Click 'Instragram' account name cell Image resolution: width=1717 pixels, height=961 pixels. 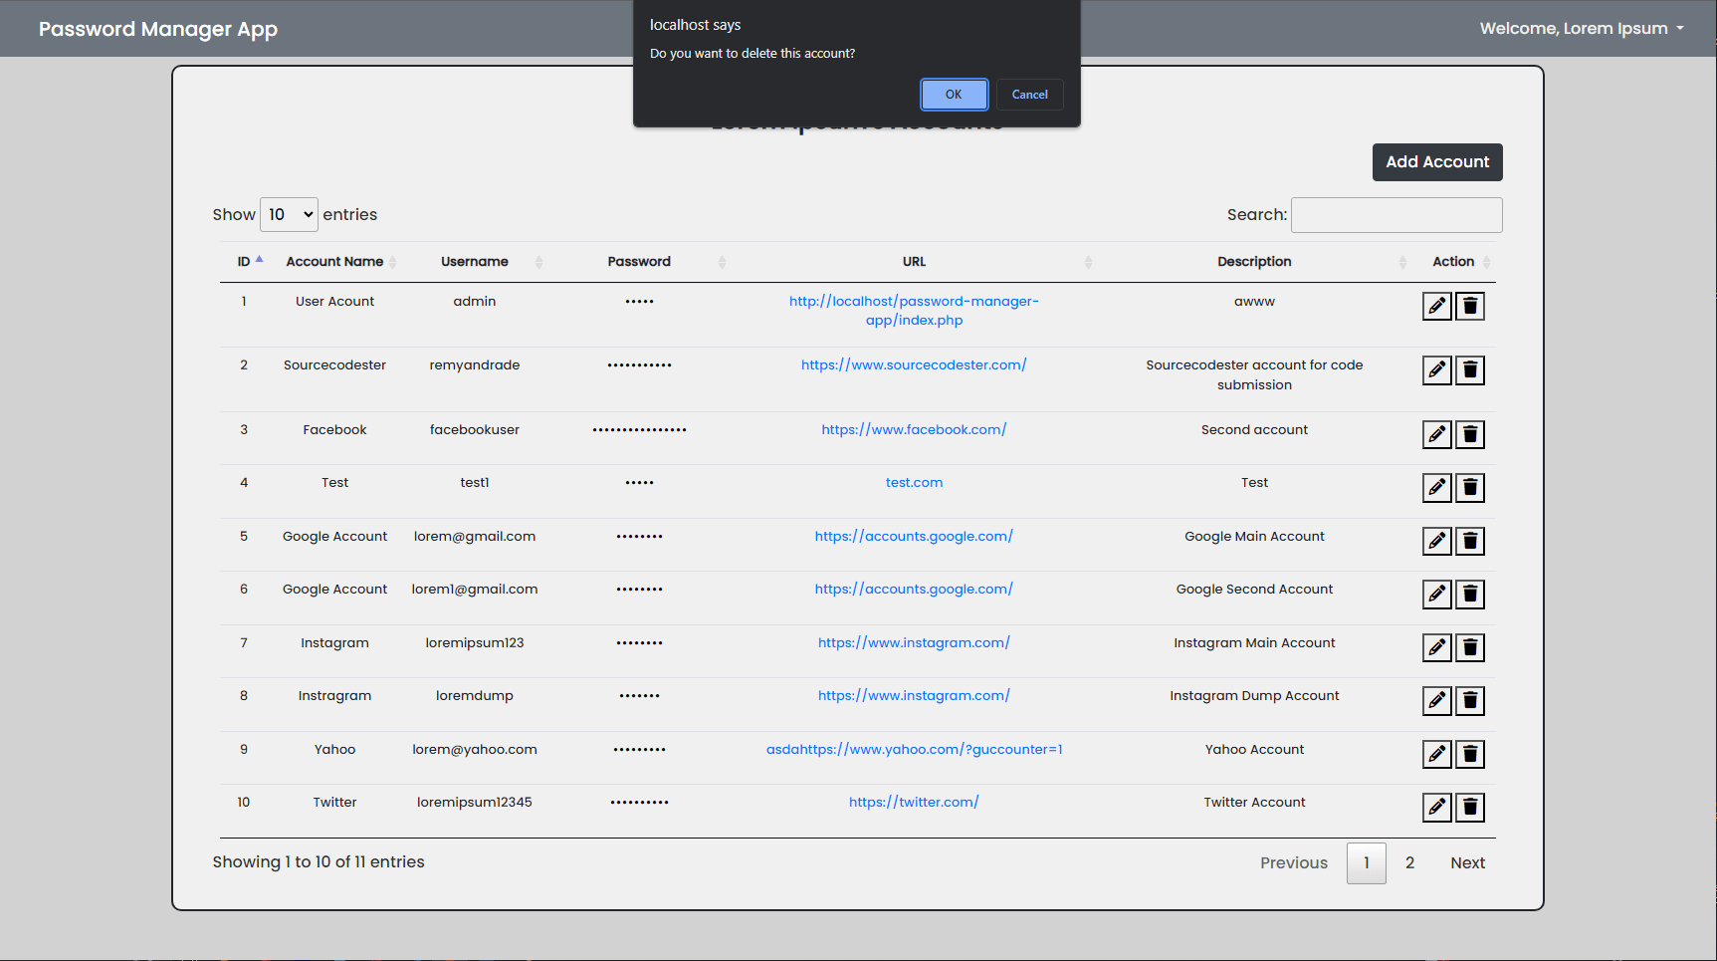tap(335, 696)
